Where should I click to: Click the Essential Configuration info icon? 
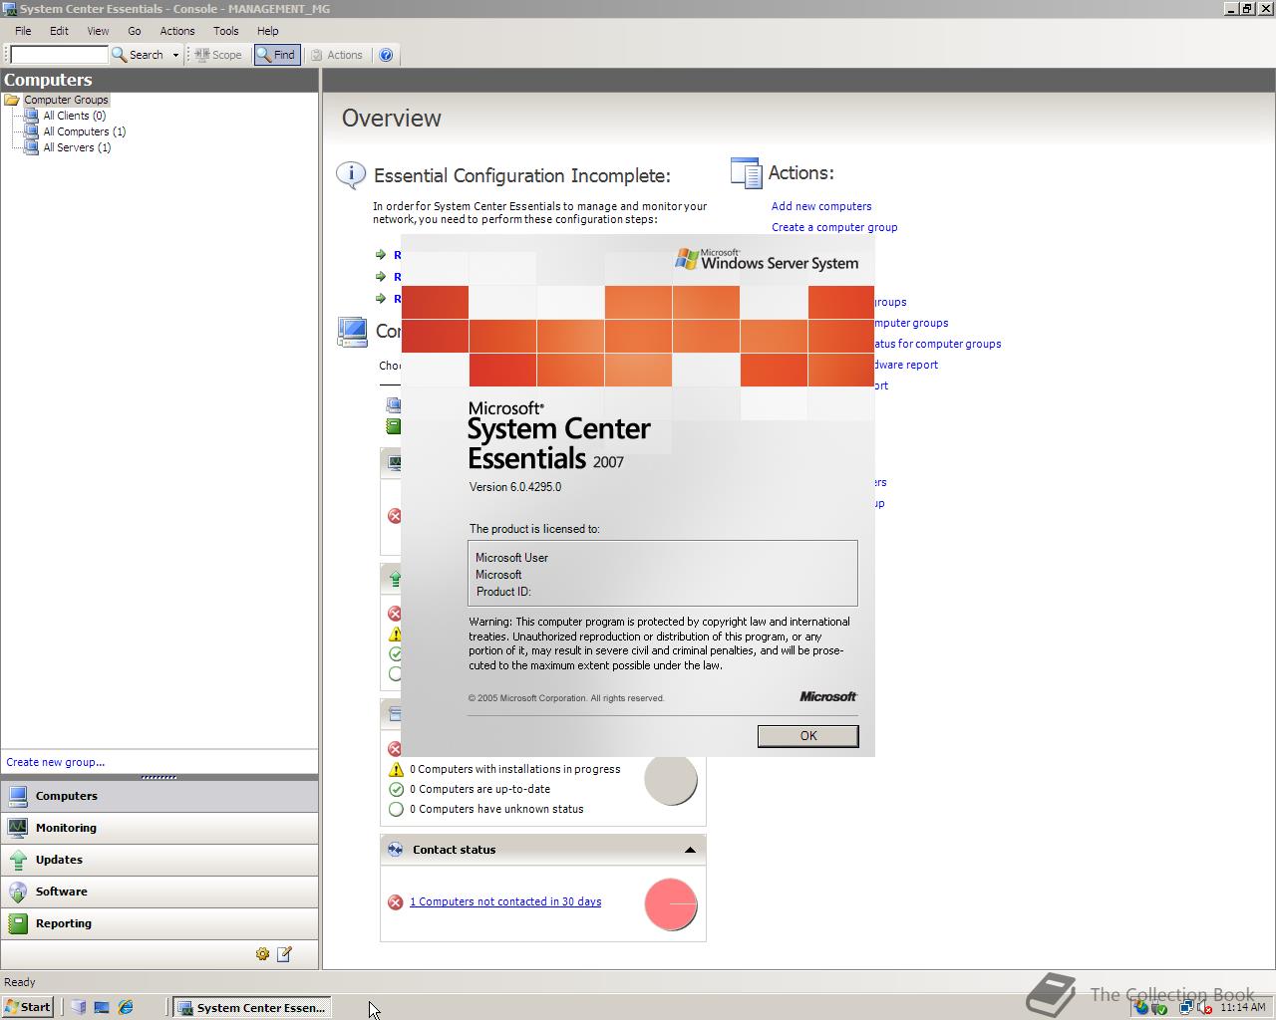pyautogui.click(x=351, y=175)
